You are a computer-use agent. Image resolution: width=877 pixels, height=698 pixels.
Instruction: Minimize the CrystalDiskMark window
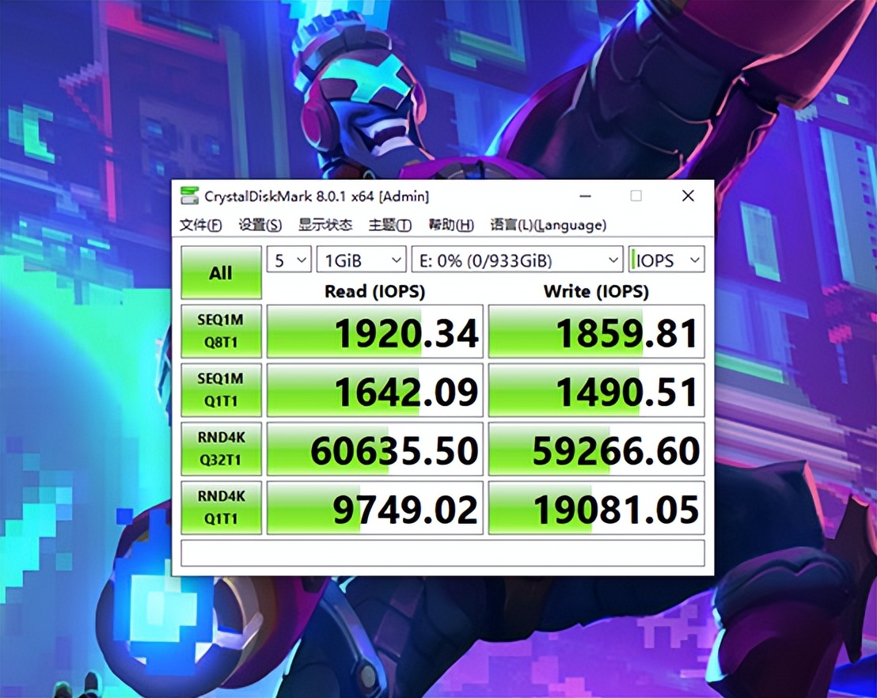[x=586, y=195]
